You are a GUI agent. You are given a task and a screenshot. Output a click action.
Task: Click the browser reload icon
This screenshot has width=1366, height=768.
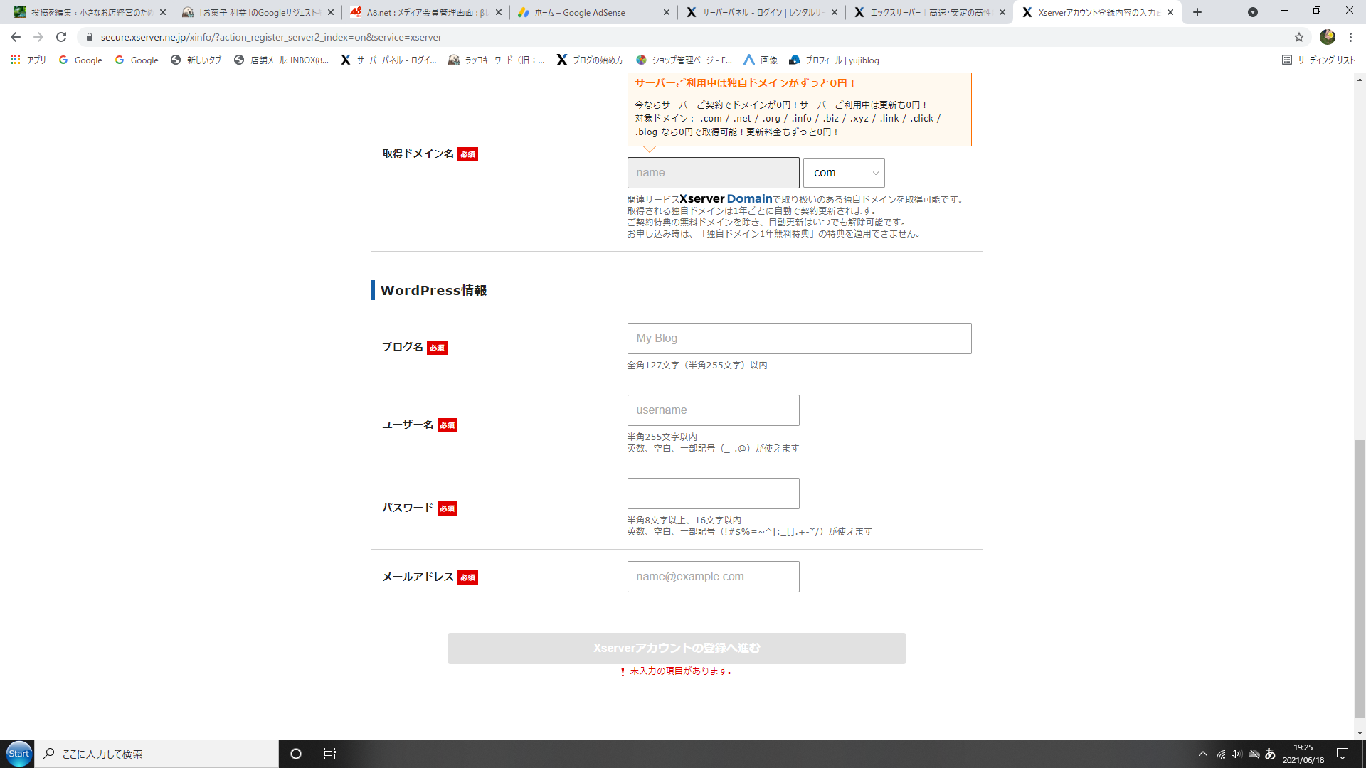(61, 37)
